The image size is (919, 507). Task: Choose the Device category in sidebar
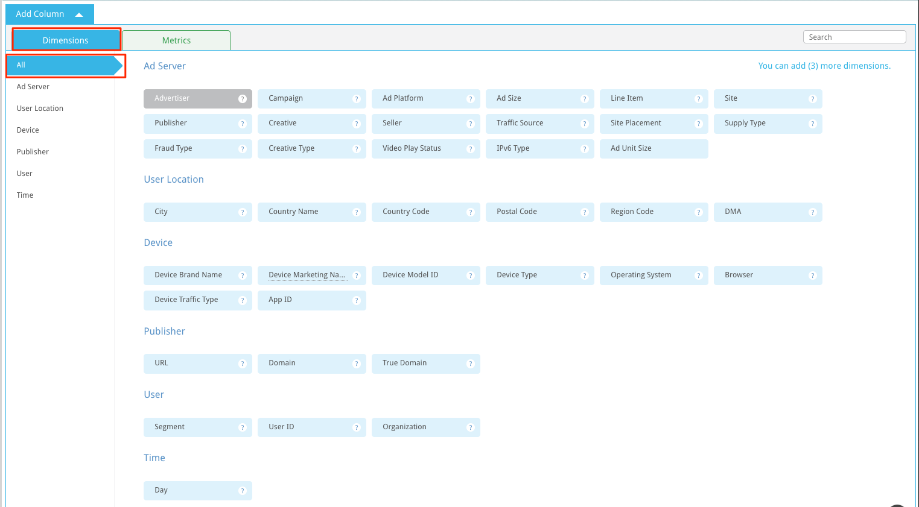pyautogui.click(x=28, y=130)
